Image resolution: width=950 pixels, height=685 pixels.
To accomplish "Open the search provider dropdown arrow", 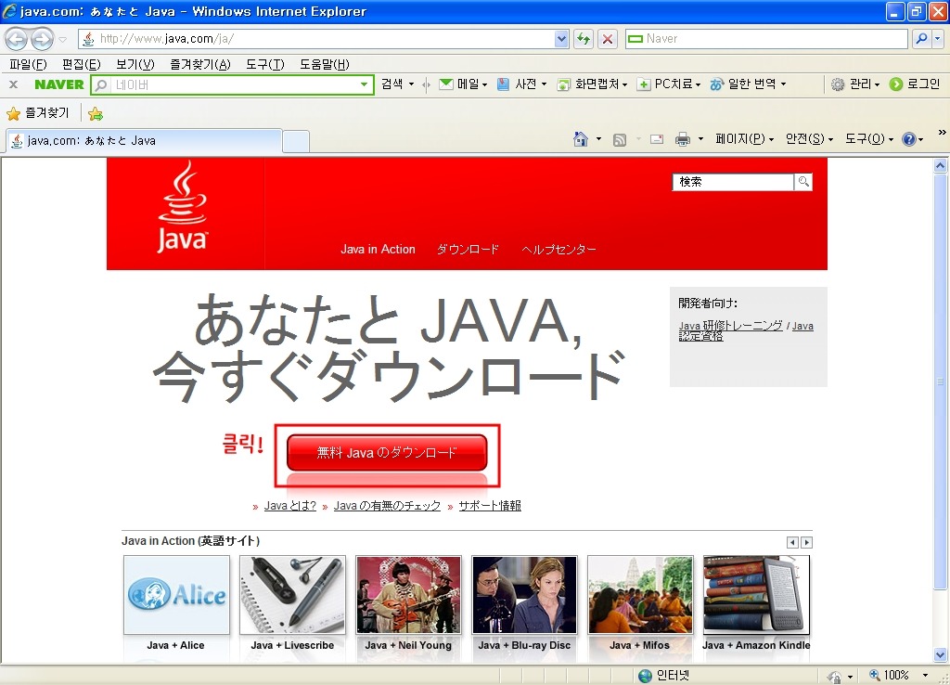I will [937, 39].
